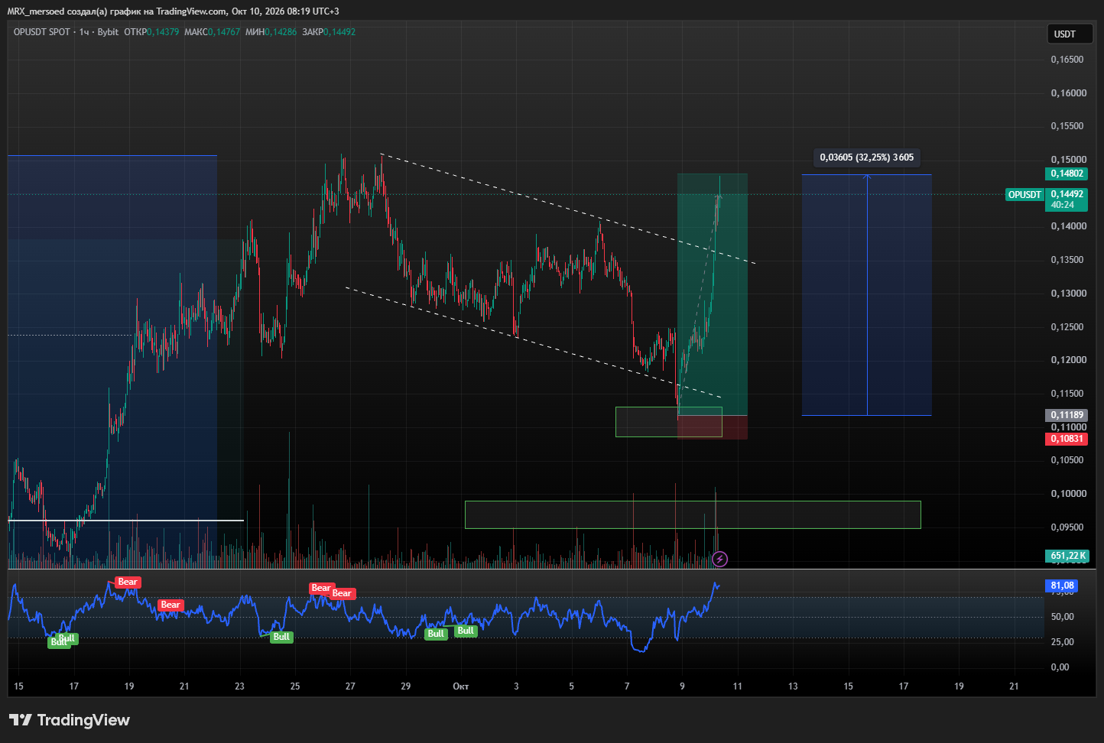Click the 651,22 K volume label

point(1068,556)
